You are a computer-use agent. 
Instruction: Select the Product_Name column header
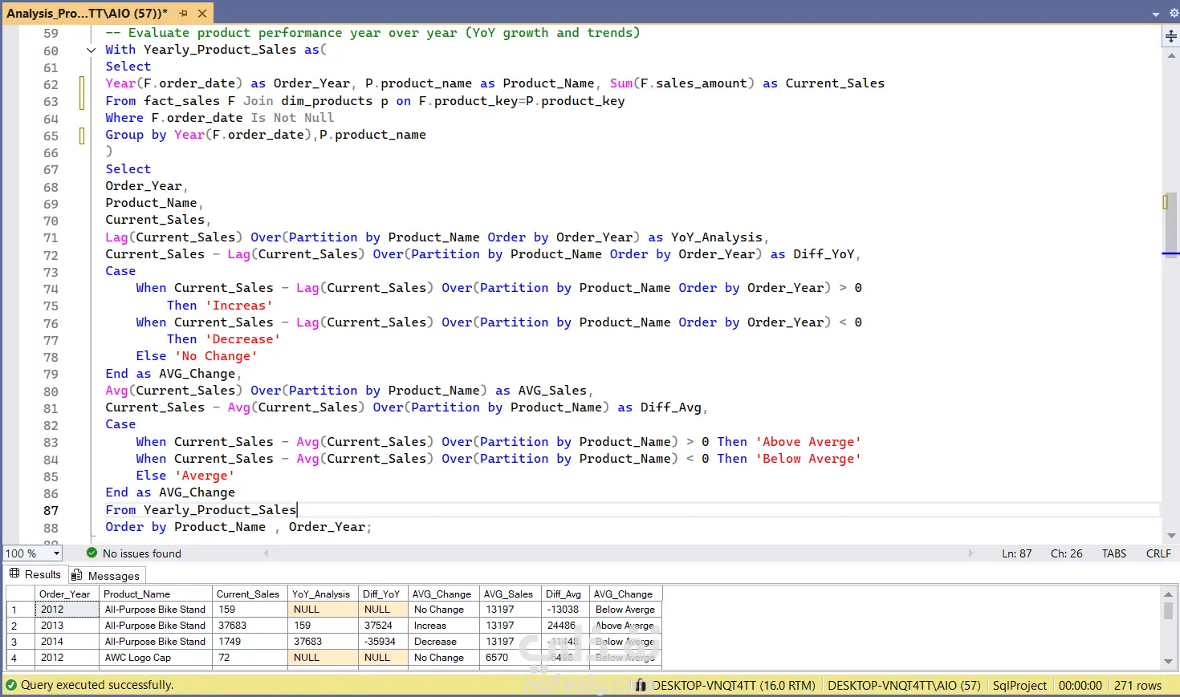157,594
